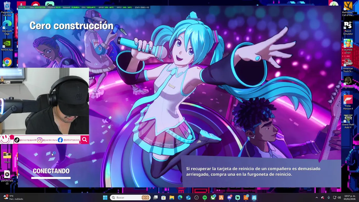Click the smiley face overlay logo
The image size is (359, 202).
click(5, 139)
